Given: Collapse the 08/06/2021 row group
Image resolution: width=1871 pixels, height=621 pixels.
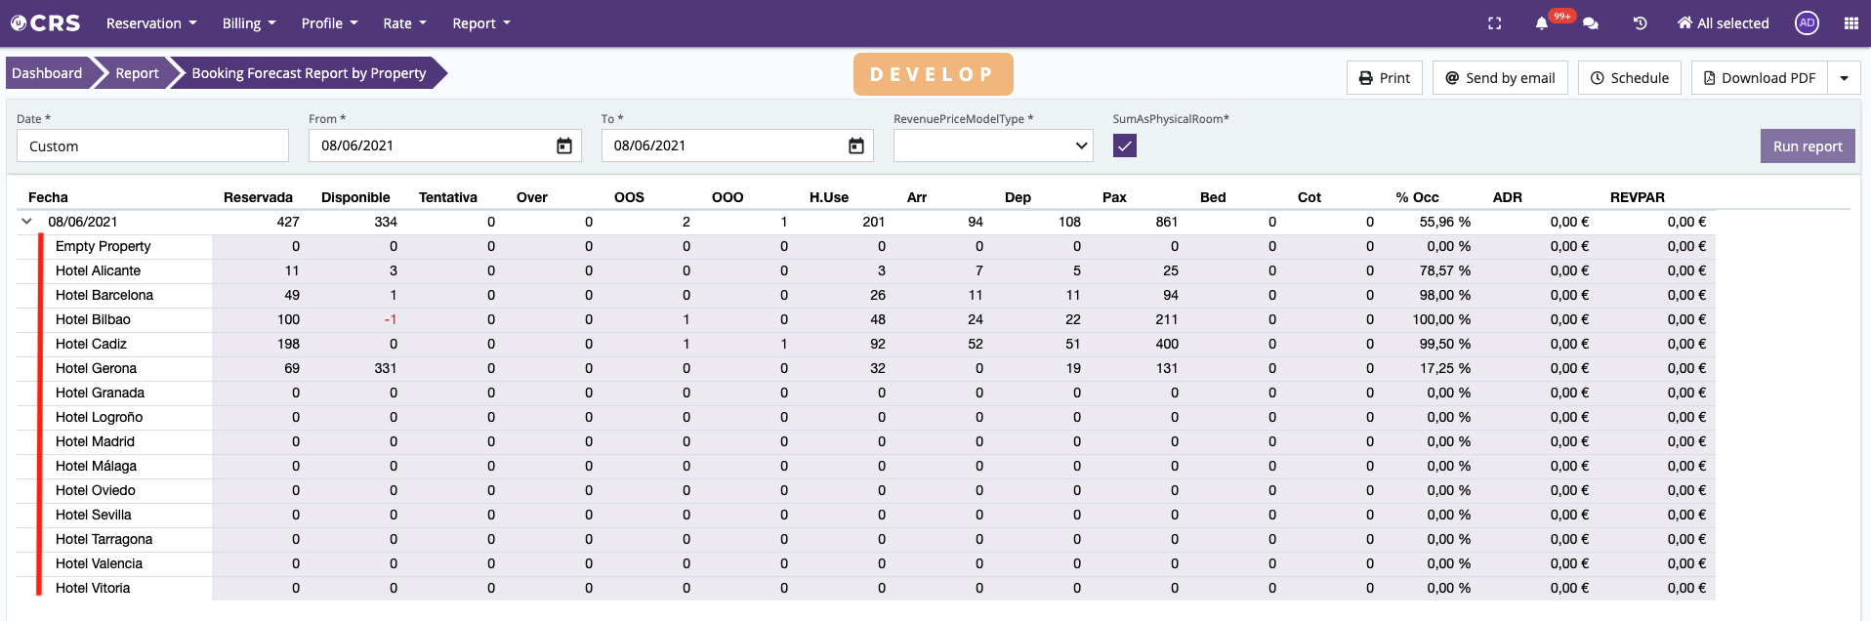Looking at the screenshot, I should [26, 222].
